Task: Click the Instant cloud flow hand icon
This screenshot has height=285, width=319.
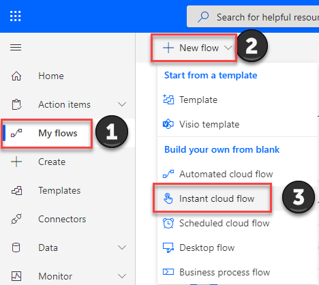Action: [168, 198]
